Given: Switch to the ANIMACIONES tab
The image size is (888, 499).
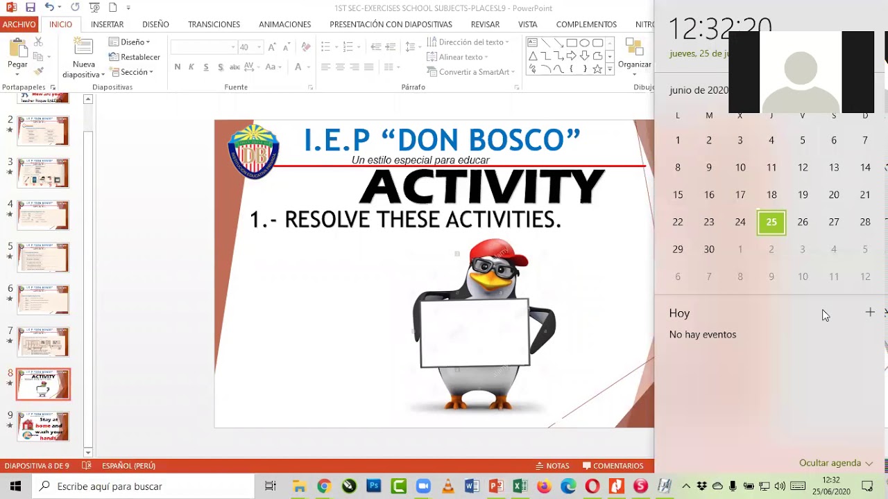Looking at the screenshot, I should coord(284,24).
